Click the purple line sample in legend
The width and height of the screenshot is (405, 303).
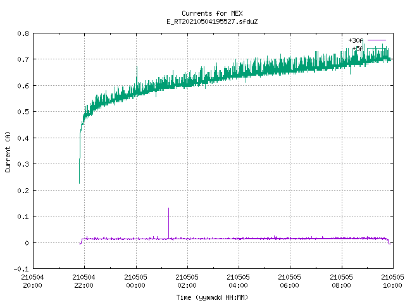(x=377, y=40)
